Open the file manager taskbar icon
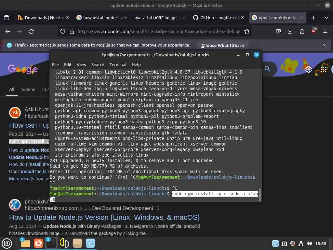 pos(25,243)
